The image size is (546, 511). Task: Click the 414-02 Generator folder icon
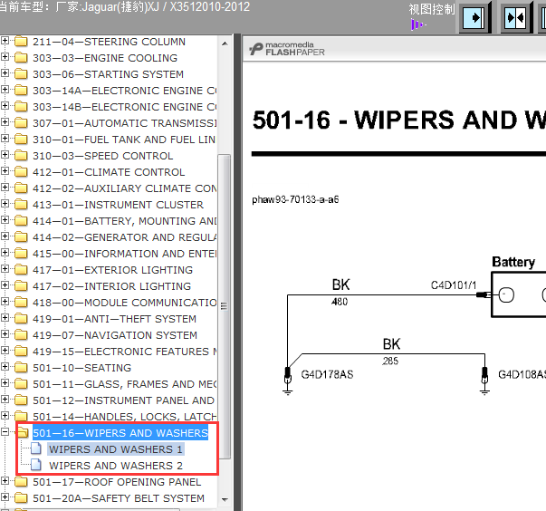[x=21, y=237]
